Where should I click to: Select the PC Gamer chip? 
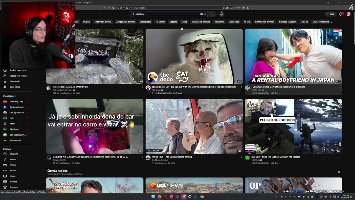[x=160, y=22]
